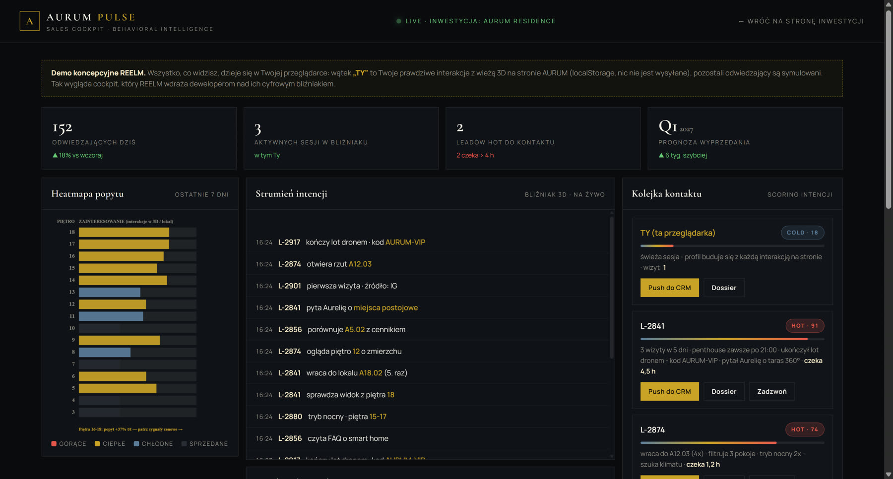
Task: Click the "Kolejka kontaktu" panel heading
Action: [x=667, y=194]
